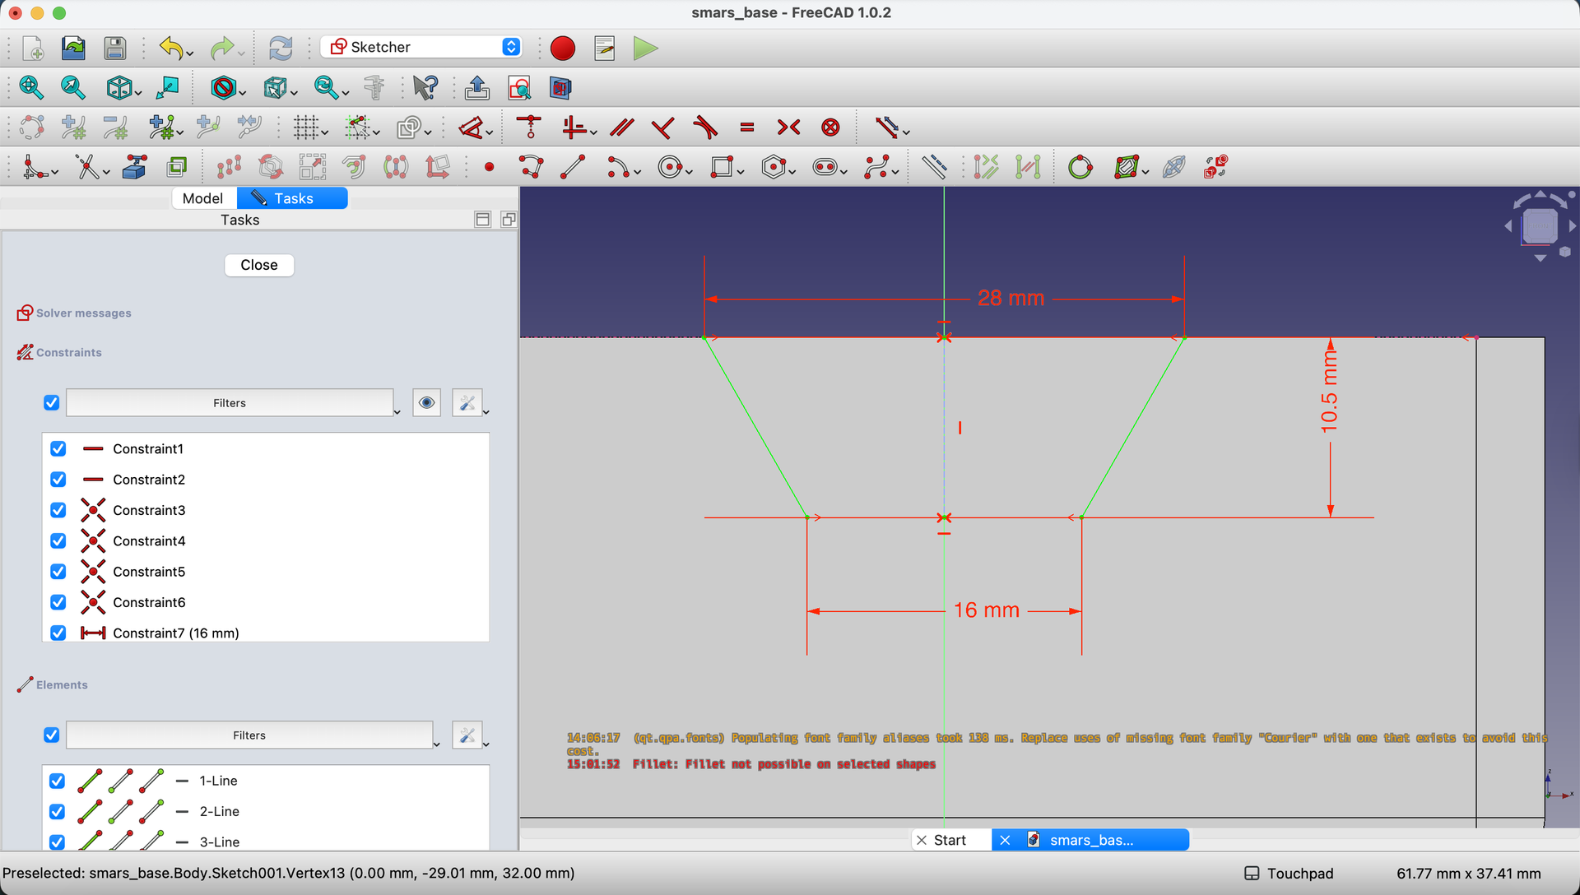Expand constraints settings wrench dropdown
This screenshot has height=895, width=1580.
click(486, 411)
